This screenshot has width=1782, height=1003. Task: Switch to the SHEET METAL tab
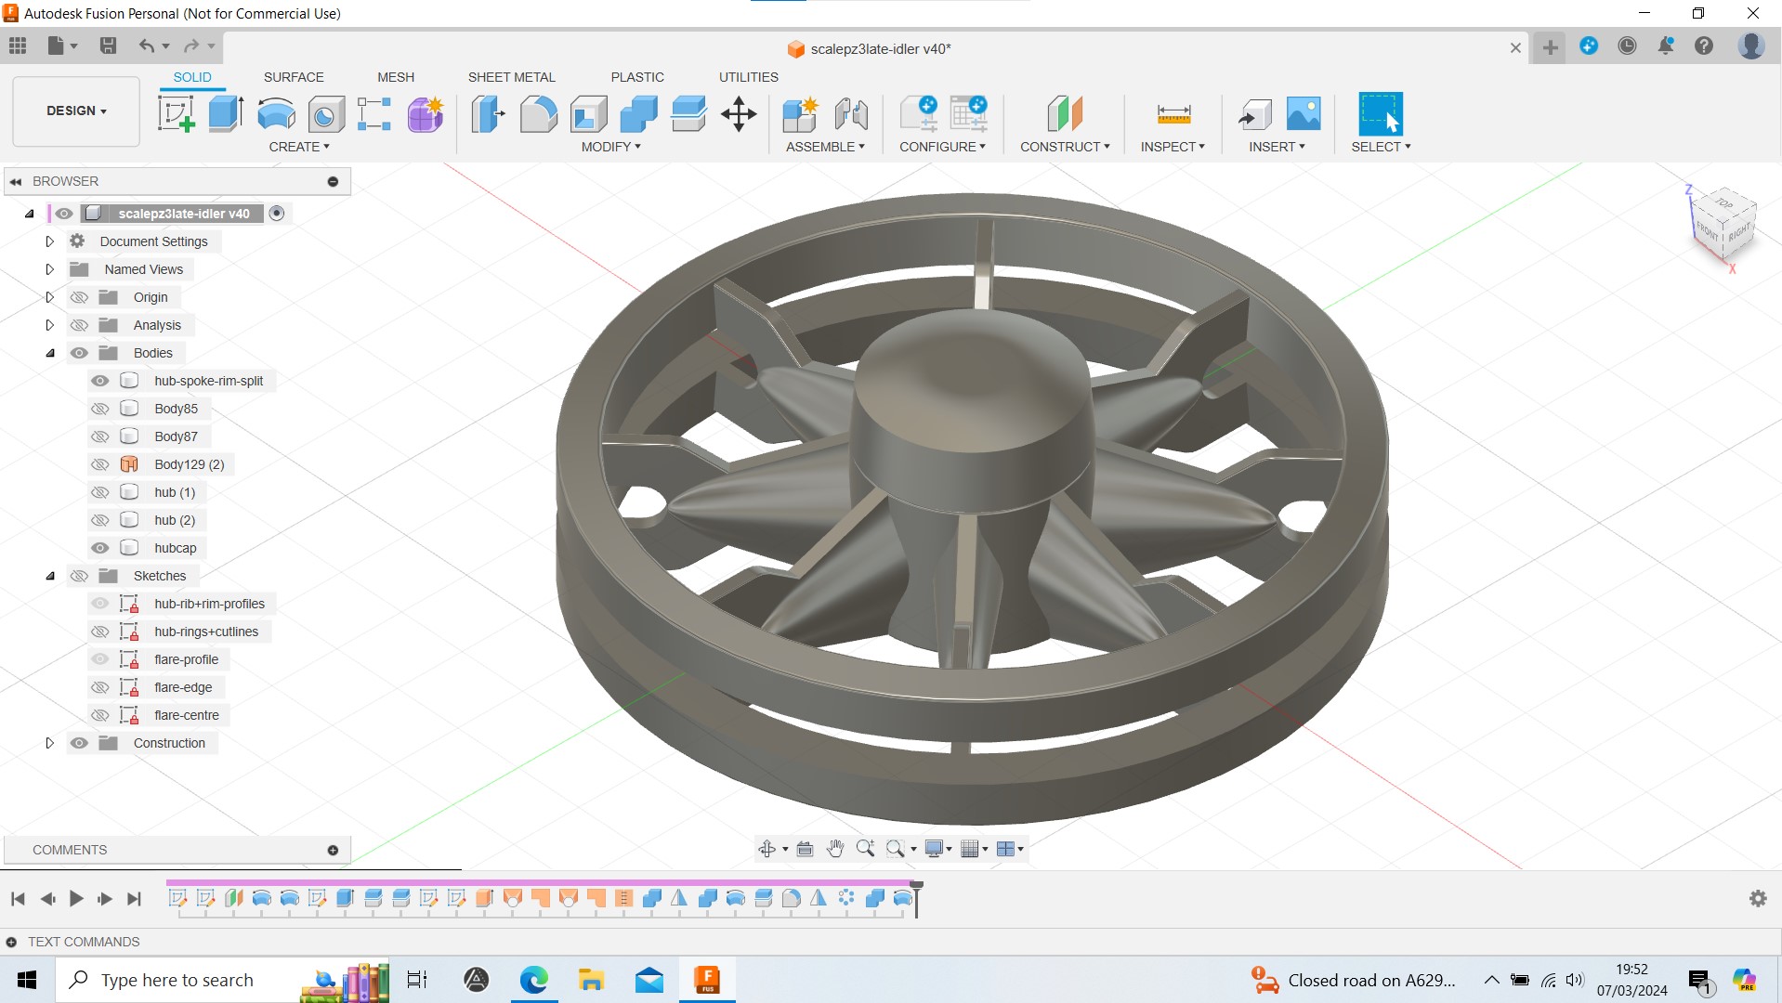[512, 77]
